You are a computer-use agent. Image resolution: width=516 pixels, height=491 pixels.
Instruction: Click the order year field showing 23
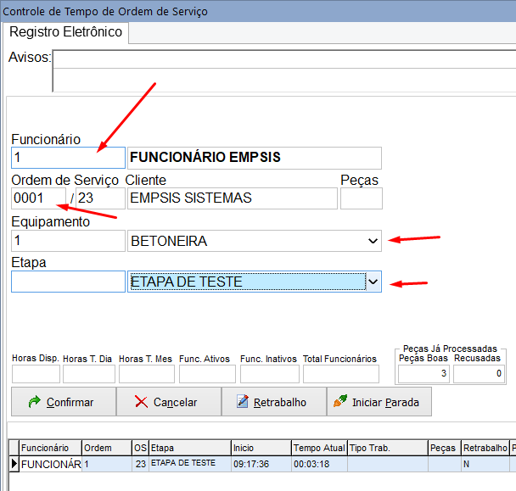100,198
